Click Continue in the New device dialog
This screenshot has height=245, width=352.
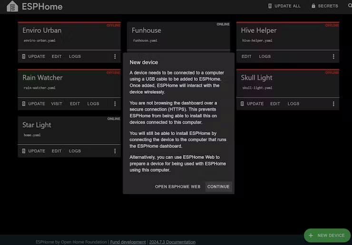[x=218, y=186]
